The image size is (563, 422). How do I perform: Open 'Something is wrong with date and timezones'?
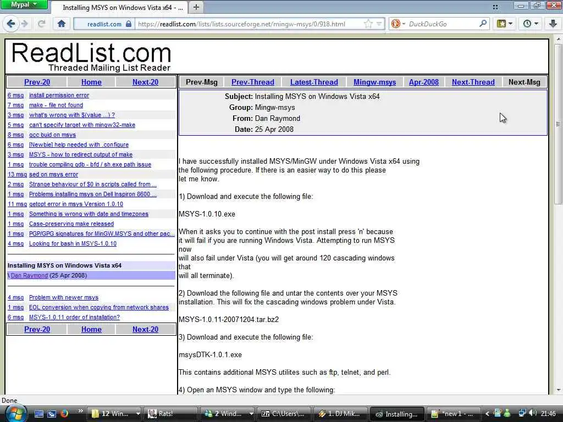coord(89,214)
